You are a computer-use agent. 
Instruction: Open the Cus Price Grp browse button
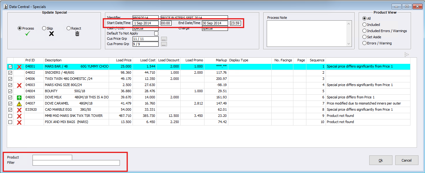tap(164, 39)
